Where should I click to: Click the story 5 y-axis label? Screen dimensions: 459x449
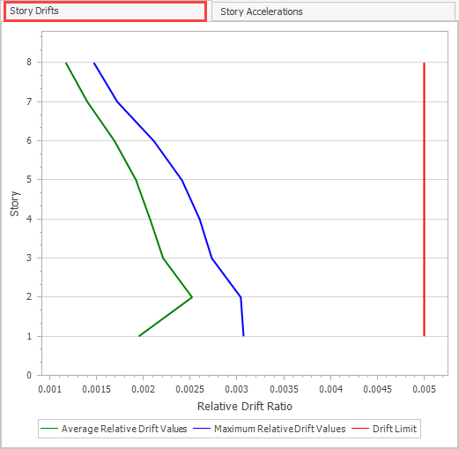click(29, 179)
